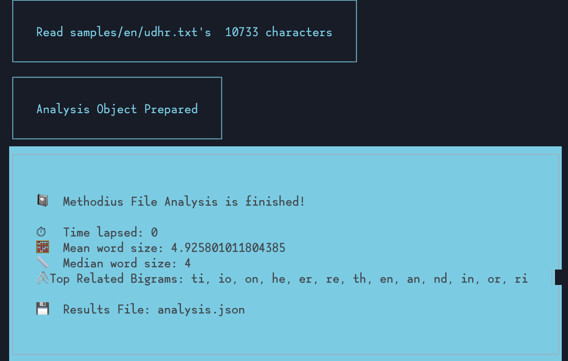Click the first bigram "ti" in the list
Viewport: 568px width, 361px height.
(x=197, y=279)
